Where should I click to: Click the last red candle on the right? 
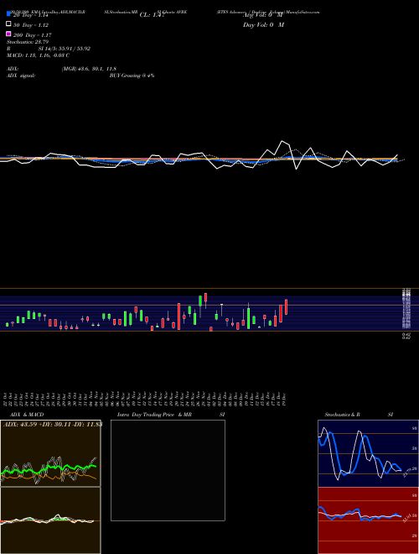point(287,306)
